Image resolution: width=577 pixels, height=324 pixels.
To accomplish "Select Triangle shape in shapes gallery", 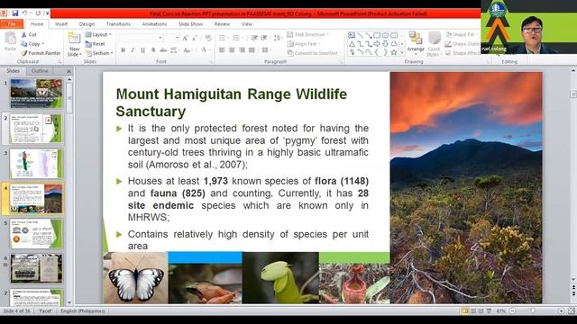I will (352, 44).
